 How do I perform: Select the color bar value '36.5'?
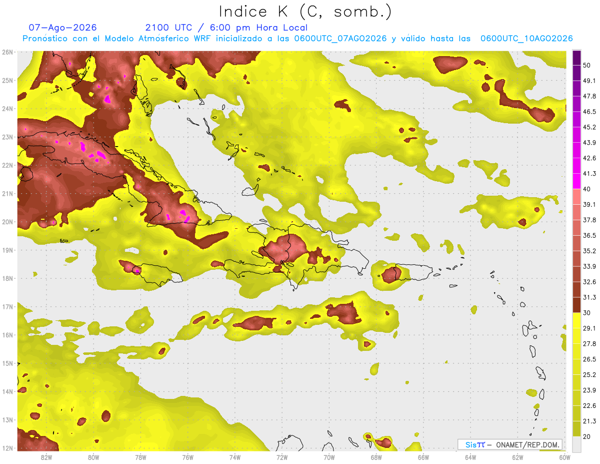click(x=589, y=235)
